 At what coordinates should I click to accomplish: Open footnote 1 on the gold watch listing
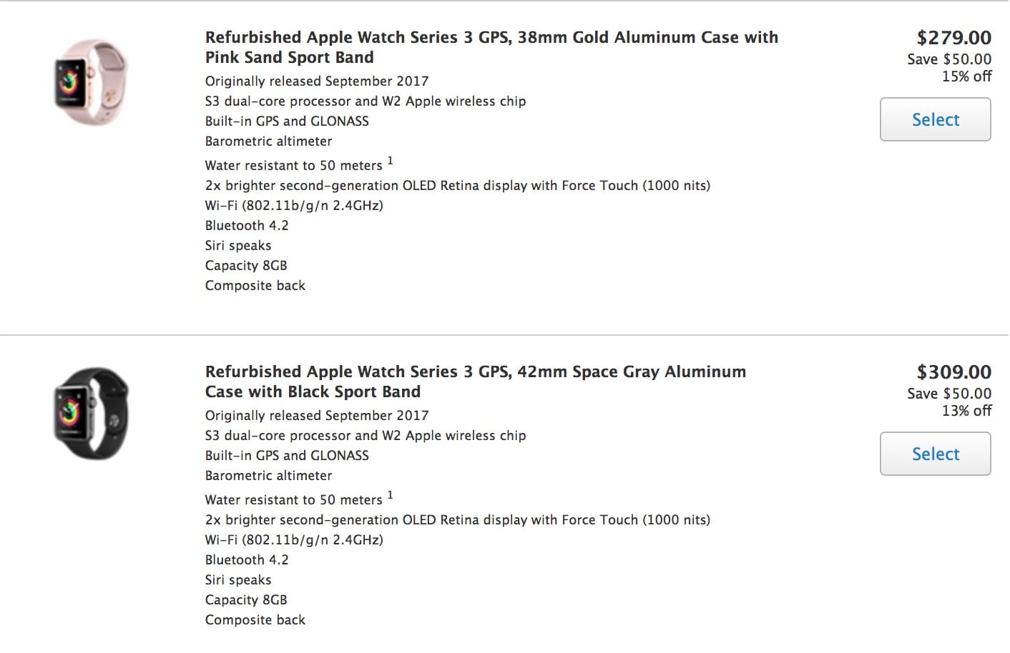click(x=391, y=159)
